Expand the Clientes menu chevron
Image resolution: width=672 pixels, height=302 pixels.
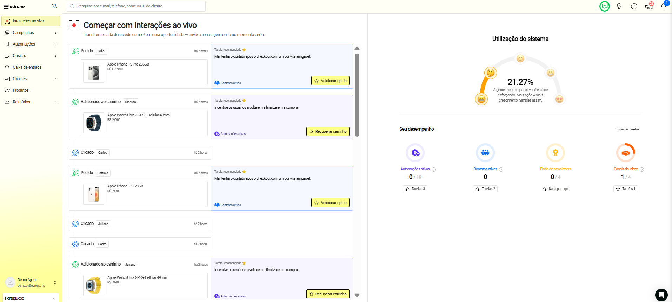click(x=55, y=79)
